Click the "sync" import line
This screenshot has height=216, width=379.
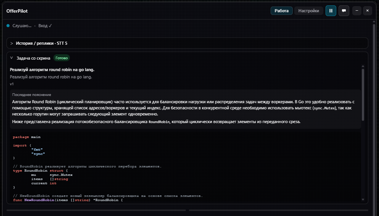point(38,154)
